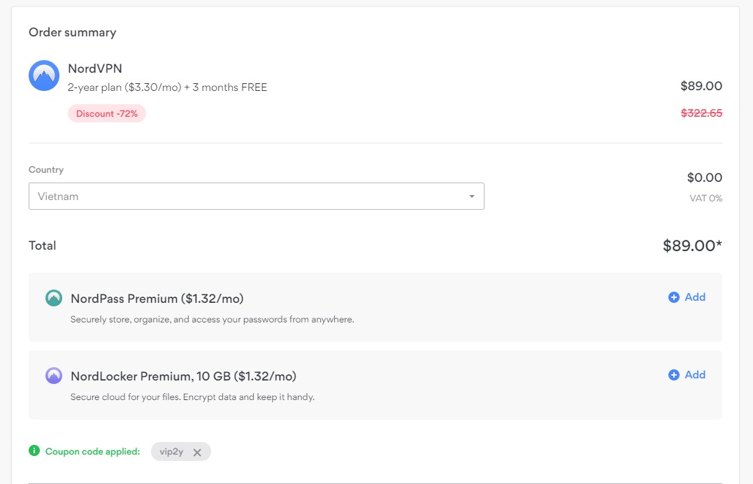Select the Vietnam country field
The image size is (753, 484).
(256, 196)
